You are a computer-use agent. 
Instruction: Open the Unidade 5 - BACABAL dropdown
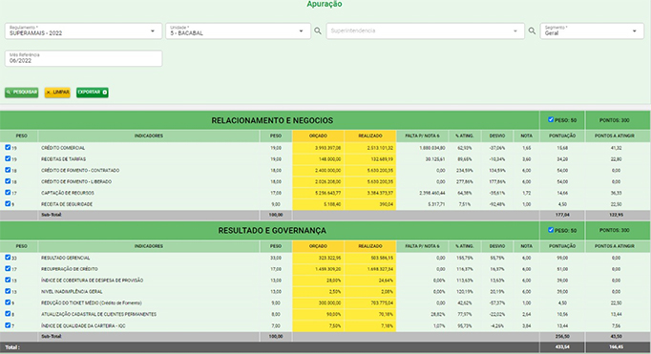tap(238, 31)
